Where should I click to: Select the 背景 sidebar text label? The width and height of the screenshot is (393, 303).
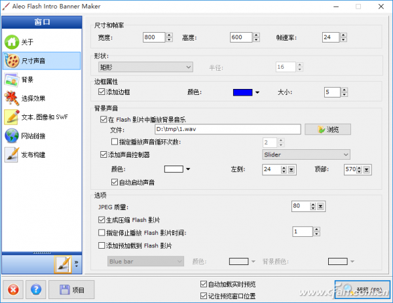coord(28,80)
